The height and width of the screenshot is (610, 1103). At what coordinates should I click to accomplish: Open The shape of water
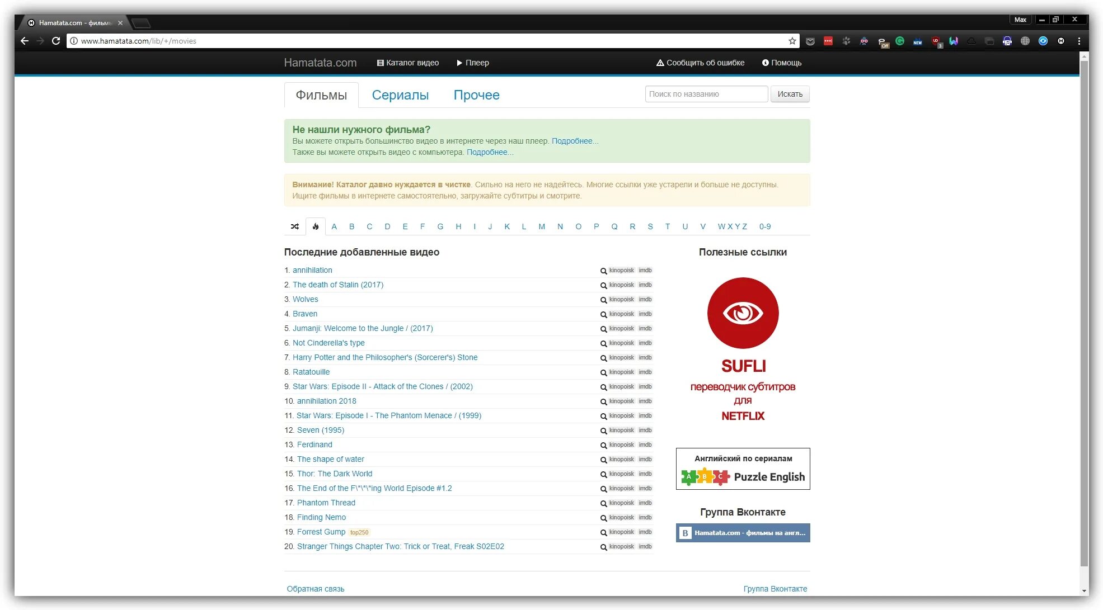[331, 459]
